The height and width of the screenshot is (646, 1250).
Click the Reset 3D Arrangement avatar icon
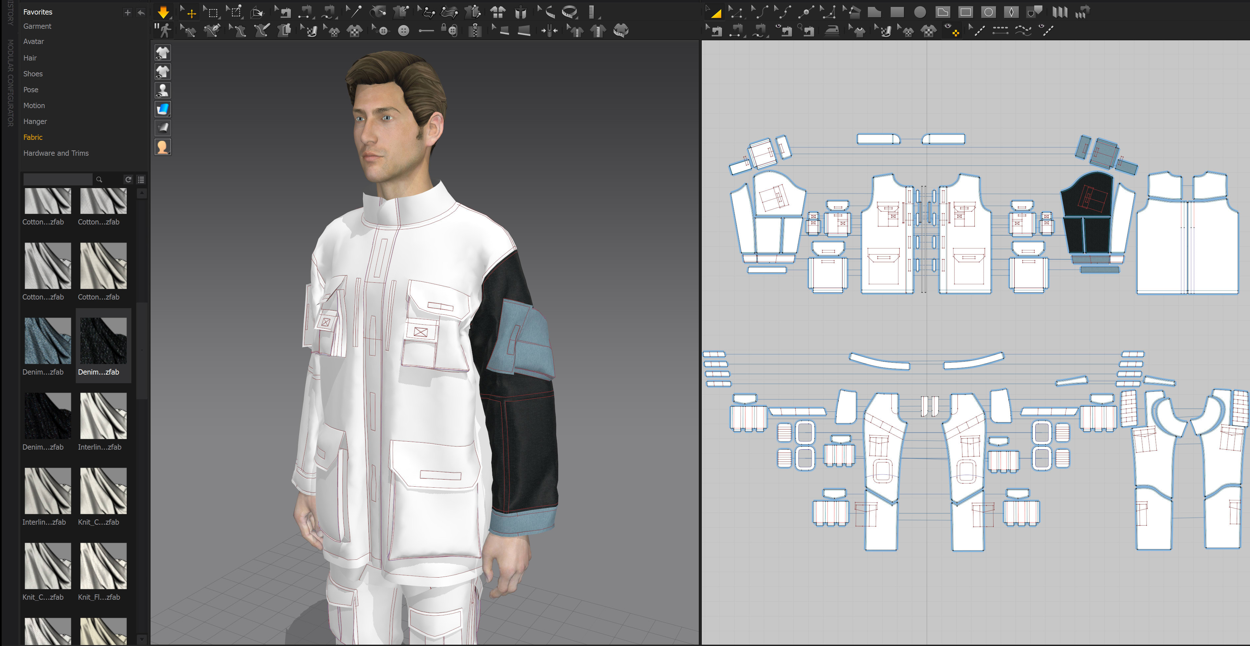[521, 12]
